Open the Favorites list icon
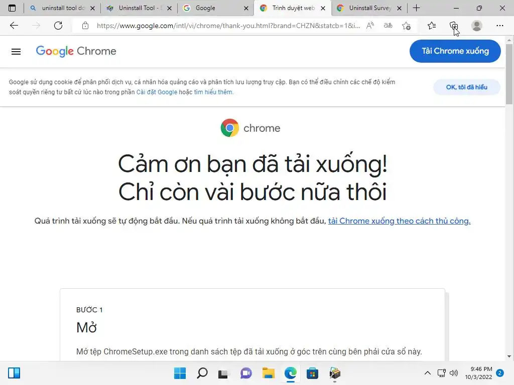Screen dimensions: 514x385 tap(432, 26)
